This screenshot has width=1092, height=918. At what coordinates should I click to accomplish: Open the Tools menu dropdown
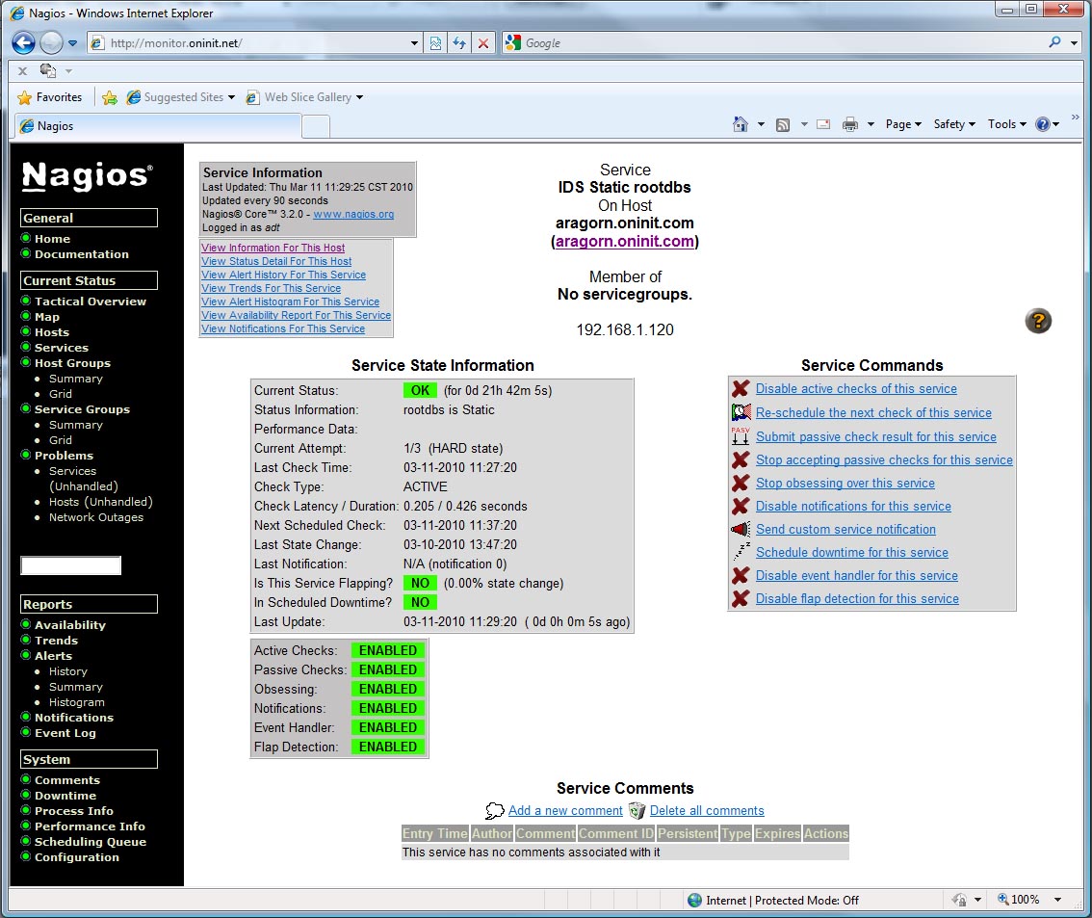[1007, 124]
